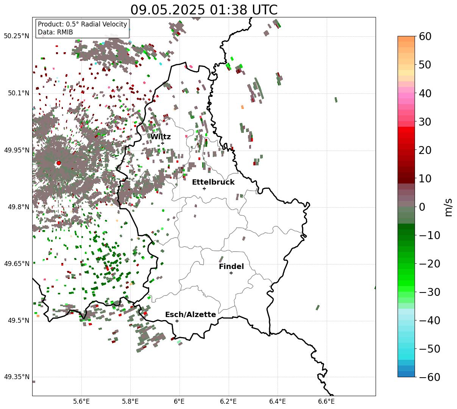Select the Esch/Alzette city label
457x409 pixels.
[190, 315]
